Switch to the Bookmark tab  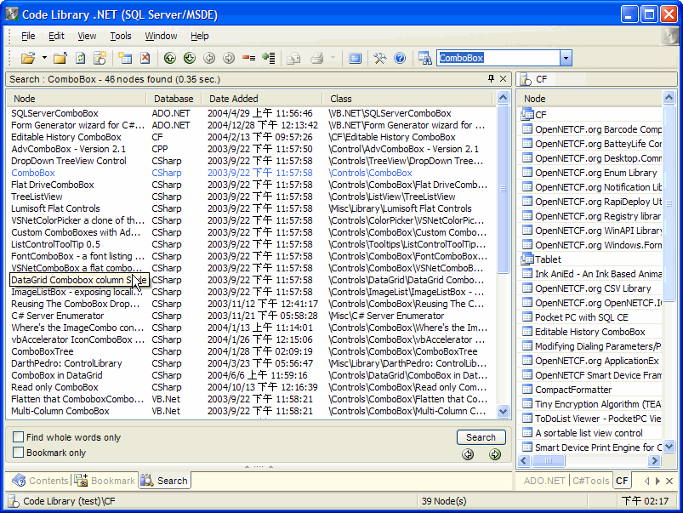(x=105, y=481)
